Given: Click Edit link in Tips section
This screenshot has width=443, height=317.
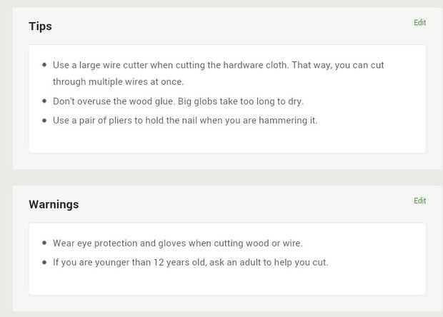Looking at the screenshot, I should tap(419, 23).
